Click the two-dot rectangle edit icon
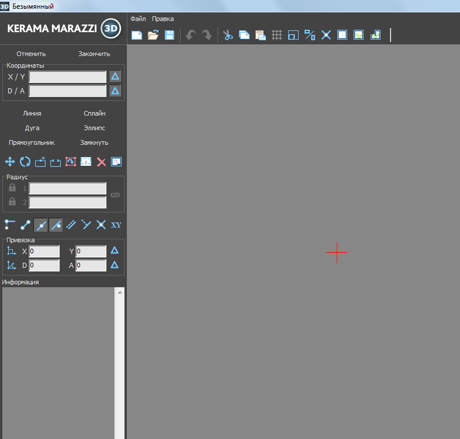460x439 pixels. pos(56,162)
